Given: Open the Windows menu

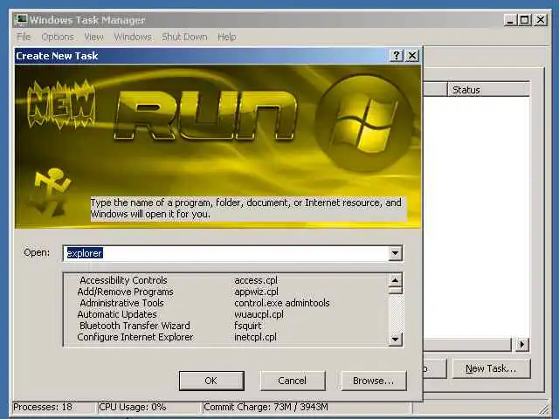Looking at the screenshot, I should [133, 37].
